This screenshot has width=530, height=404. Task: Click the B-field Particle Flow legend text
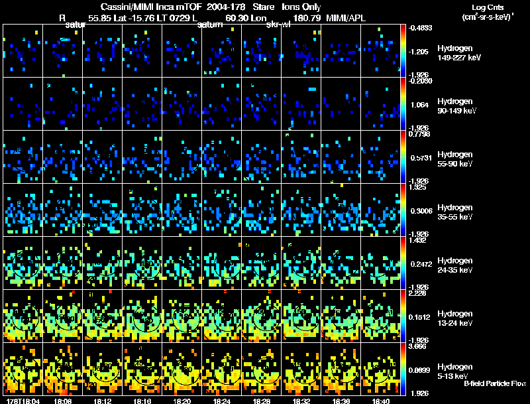pyautogui.click(x=494, y=383)
